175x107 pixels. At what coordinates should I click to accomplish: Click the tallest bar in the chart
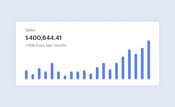pos(149,60)
